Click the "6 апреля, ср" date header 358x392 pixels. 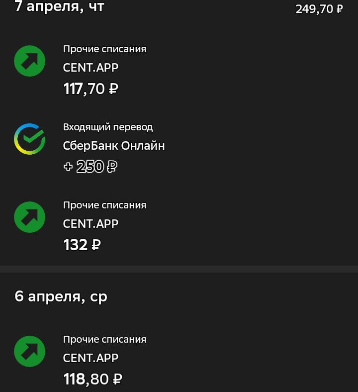tap(61, 296)
